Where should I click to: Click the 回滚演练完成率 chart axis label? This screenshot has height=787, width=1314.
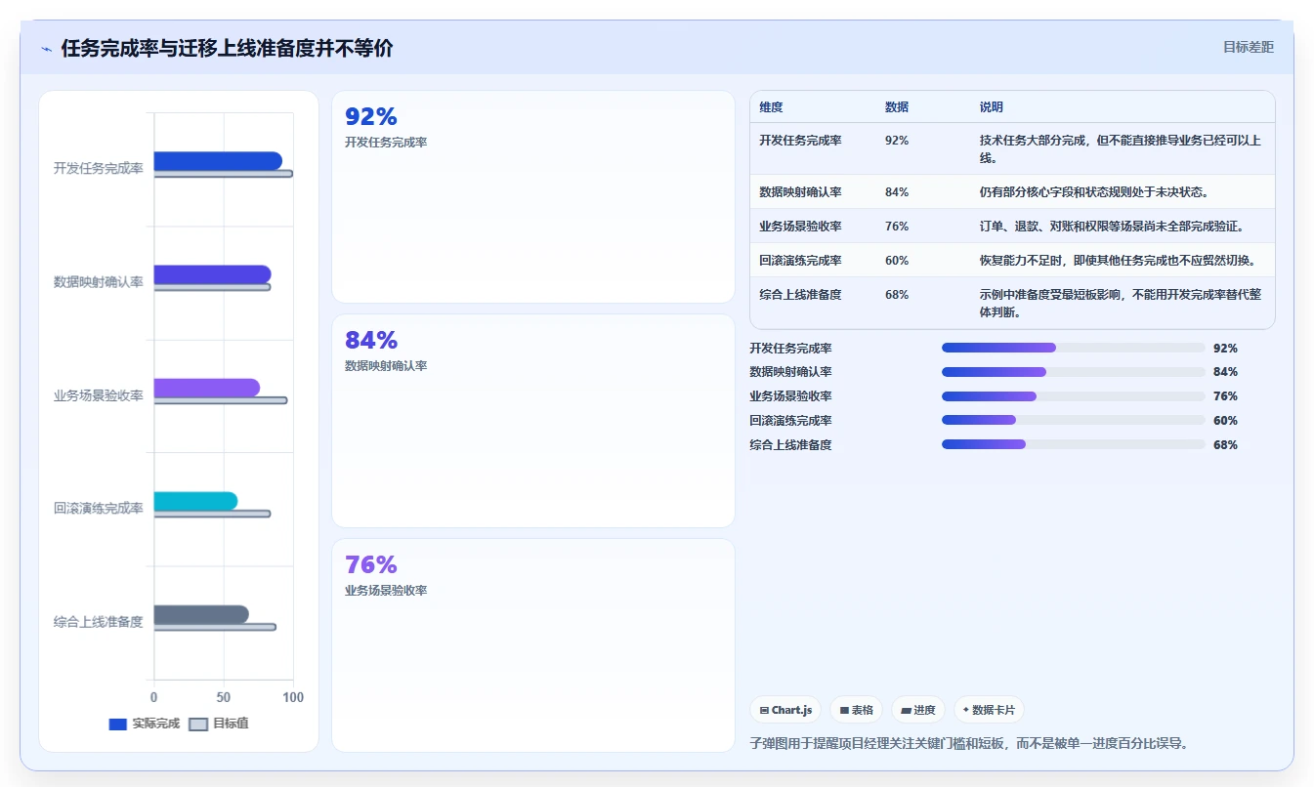[x=99, y=508]
